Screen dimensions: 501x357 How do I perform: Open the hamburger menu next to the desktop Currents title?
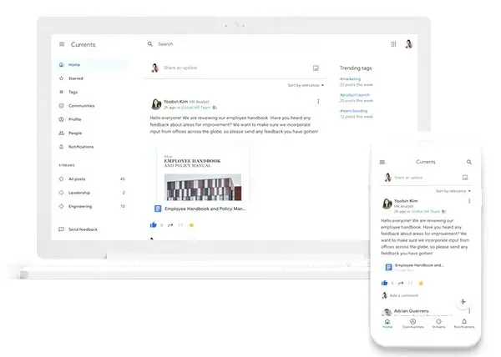coord(62,44)
